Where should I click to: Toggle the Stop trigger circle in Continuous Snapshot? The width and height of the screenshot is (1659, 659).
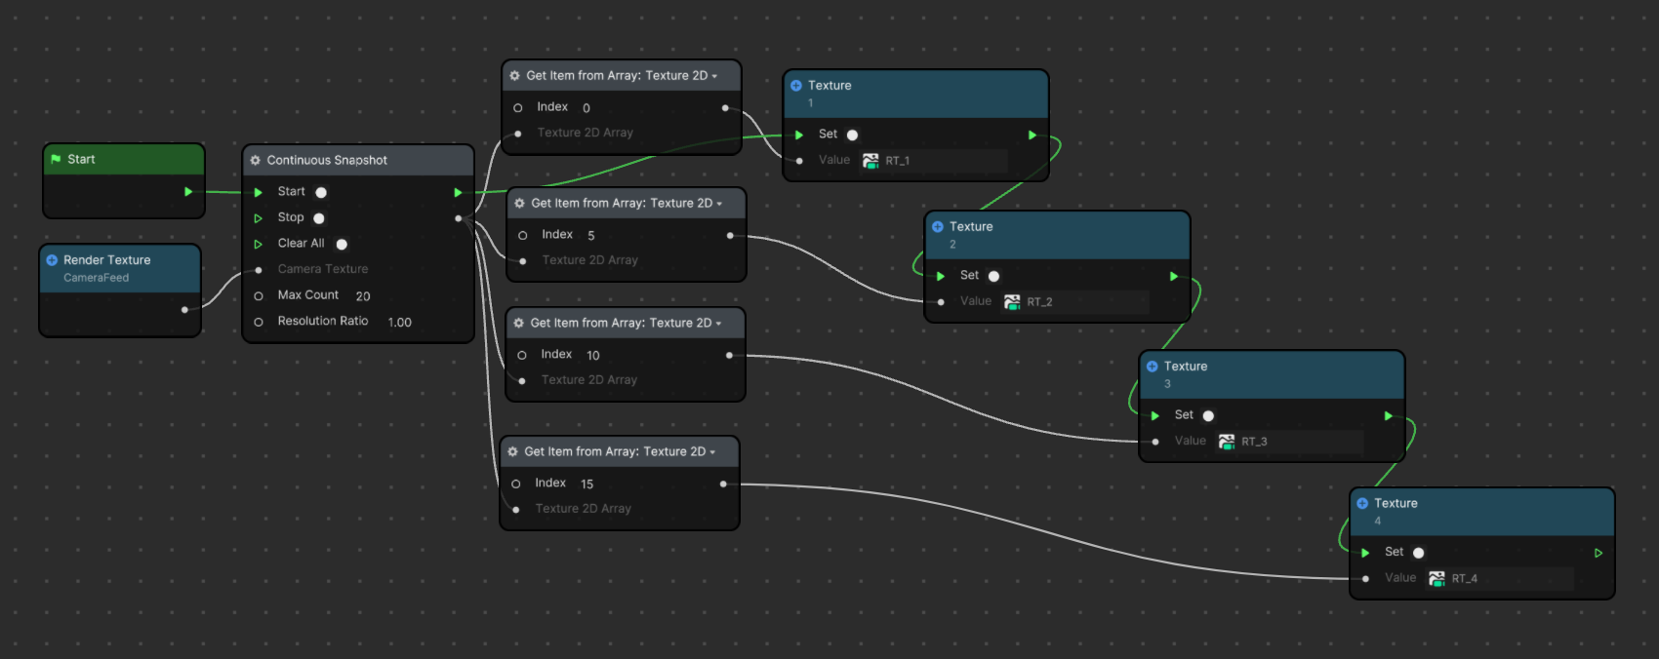coord(319,218)
